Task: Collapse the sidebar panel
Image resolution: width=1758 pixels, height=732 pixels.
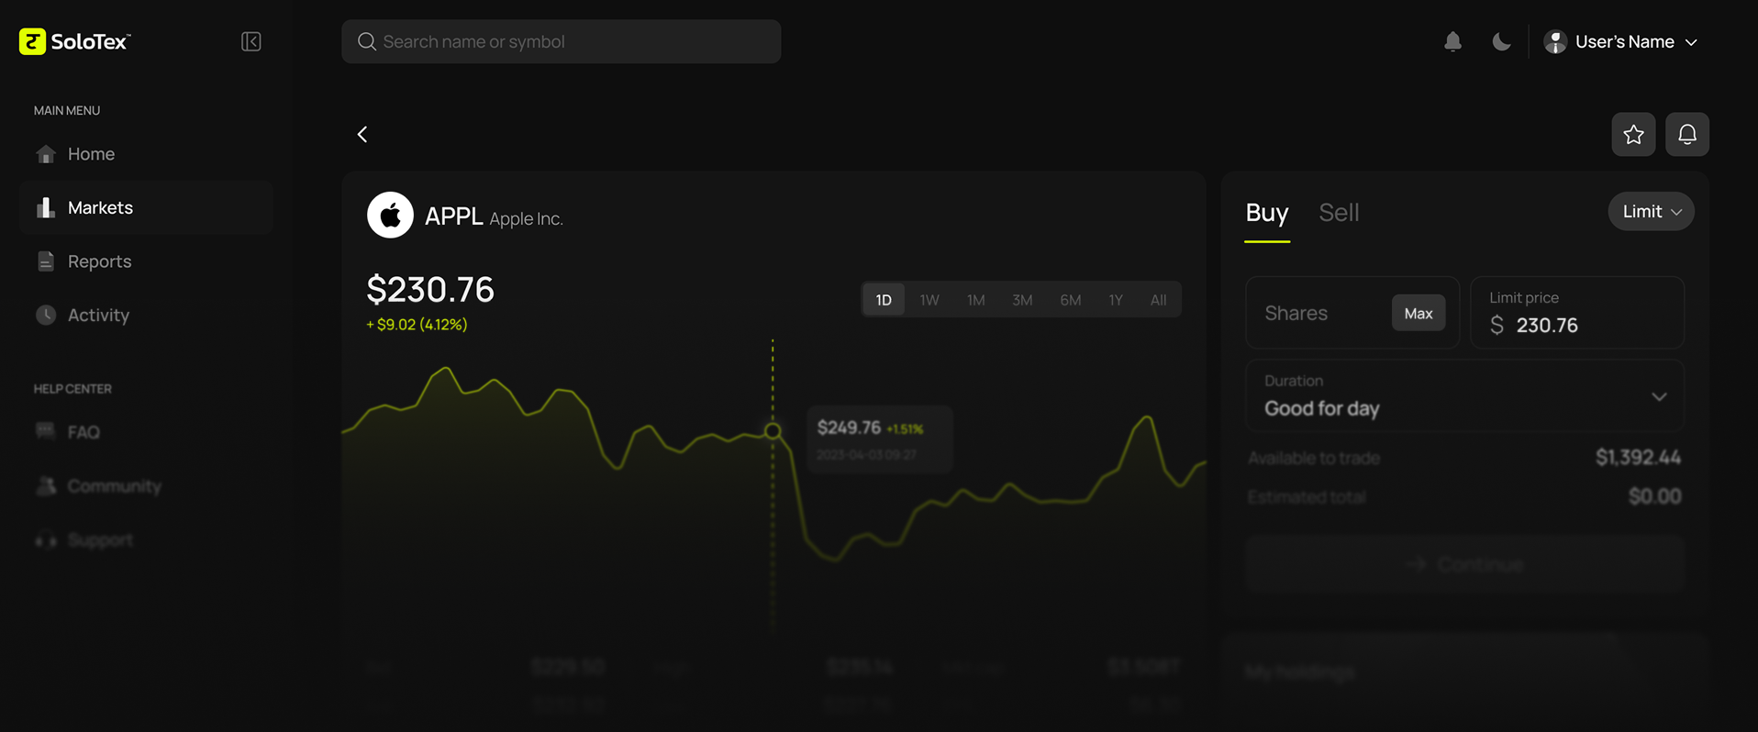Action: coord(250,41)
